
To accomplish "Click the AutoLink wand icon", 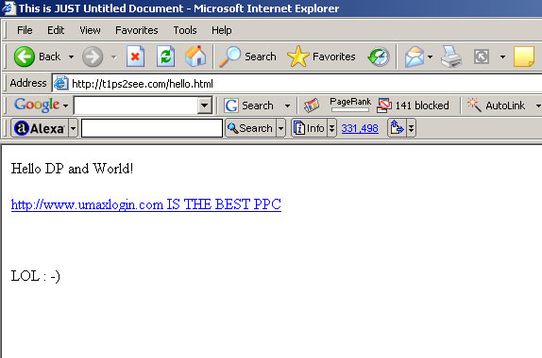I will pyautogui.click(x=474, y=105).
